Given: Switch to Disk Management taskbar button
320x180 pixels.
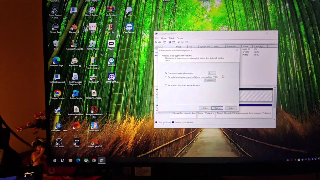Looking at the screenshot, I should (101, 160).
